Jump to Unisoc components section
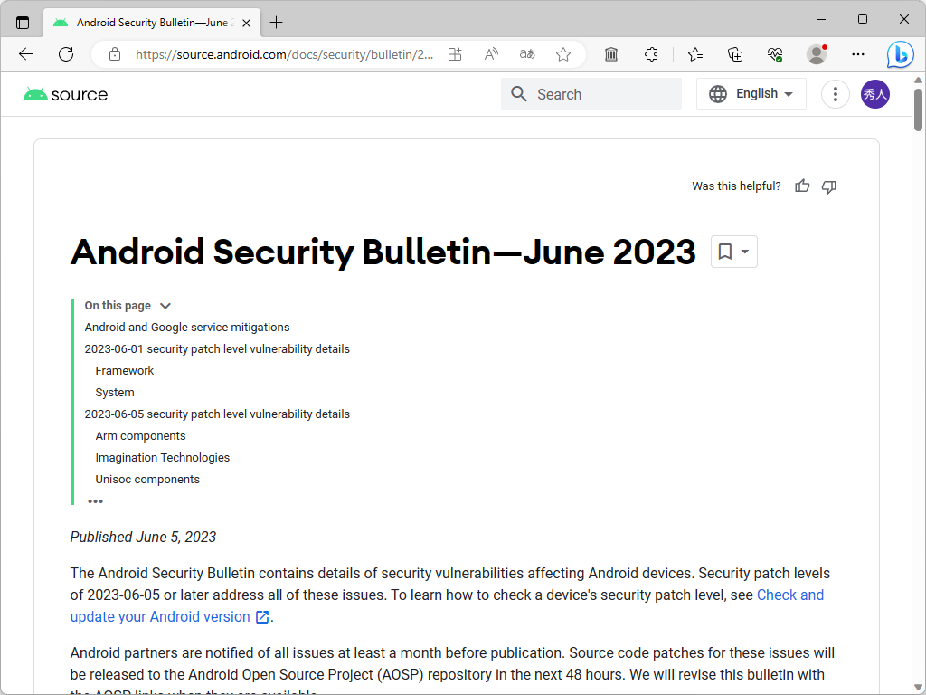The width and height of the screenshot is (926, 695). 147,479
